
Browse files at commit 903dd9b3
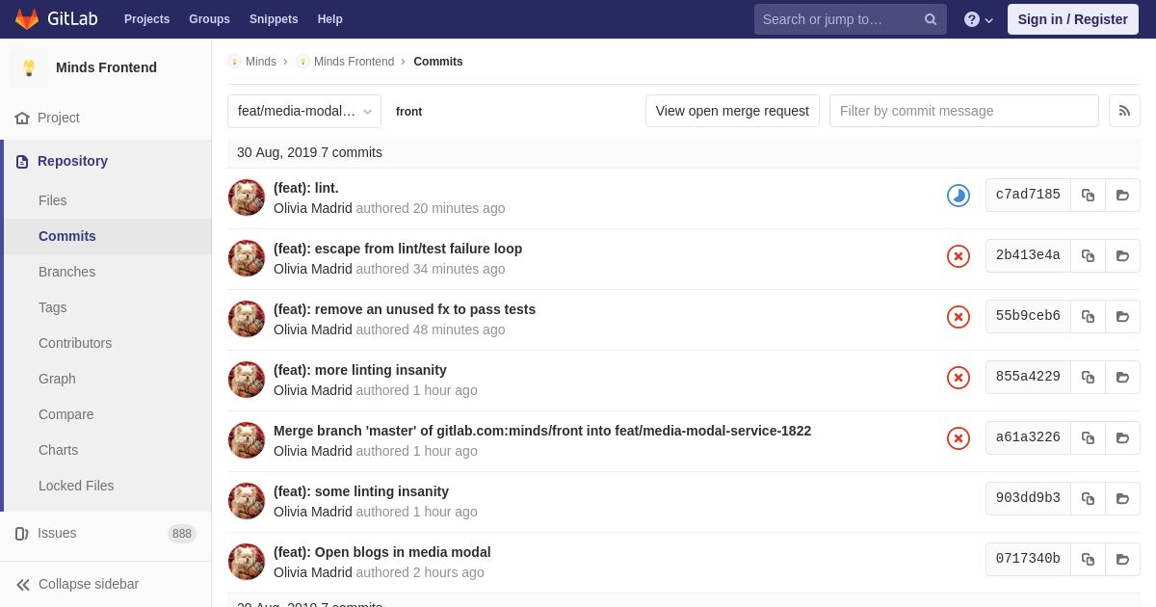coord(1122,498)
